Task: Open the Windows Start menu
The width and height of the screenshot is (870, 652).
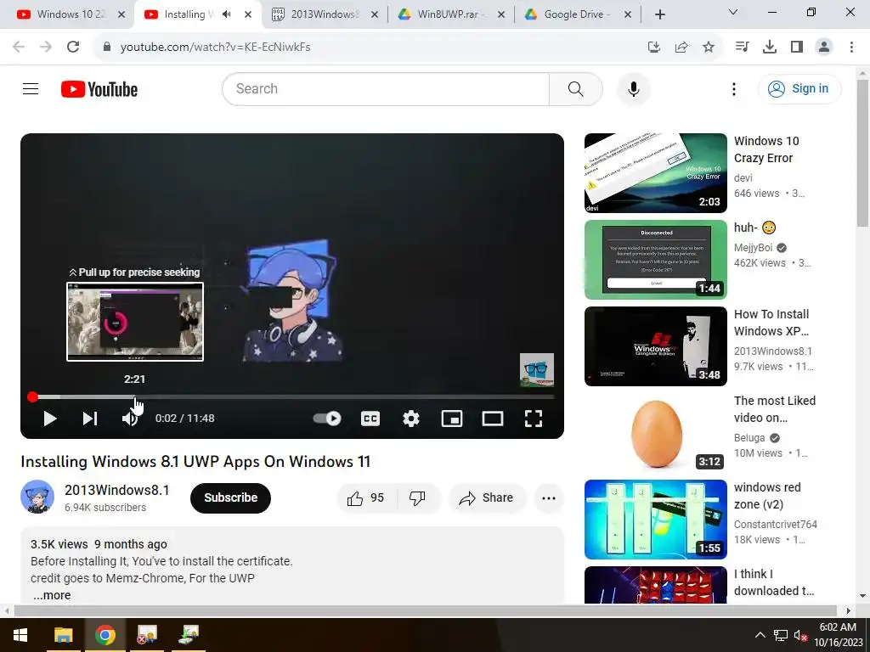Action: coord(20,635)
